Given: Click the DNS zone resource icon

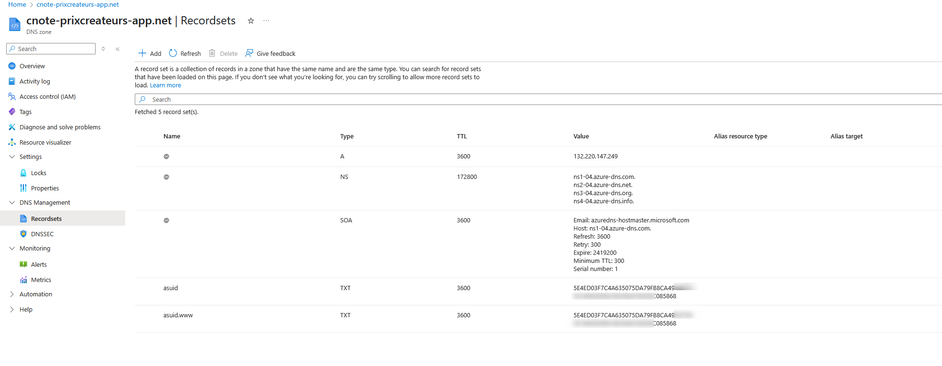Looking at the screenshot, I should [x=15, y=24].
